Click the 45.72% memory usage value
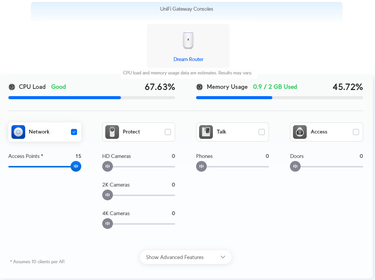This screenshot has height=280, width=375. tap(348, 87)
